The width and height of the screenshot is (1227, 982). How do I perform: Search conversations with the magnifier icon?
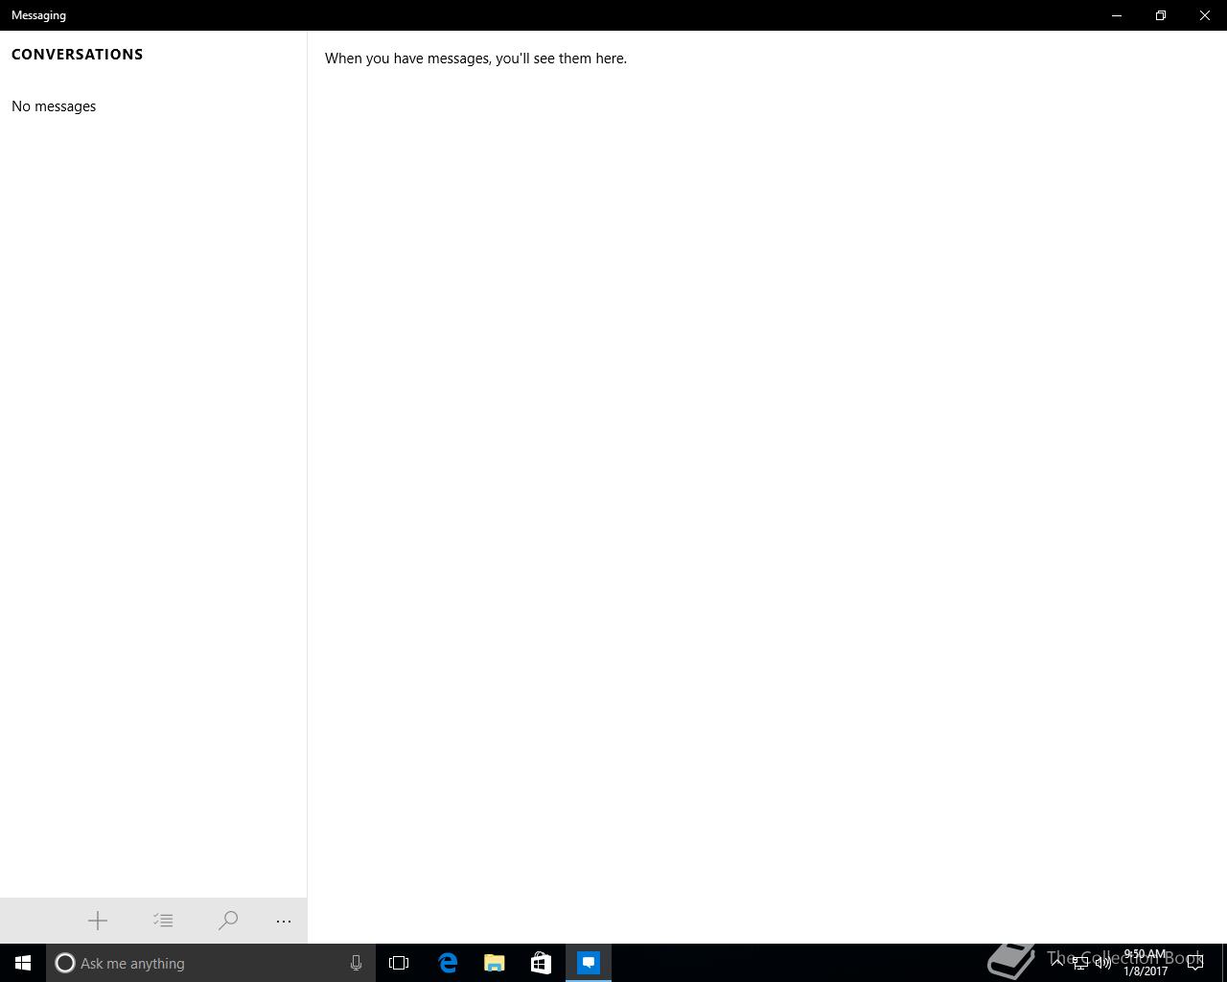pyautogui.click(x=228, y=921)
